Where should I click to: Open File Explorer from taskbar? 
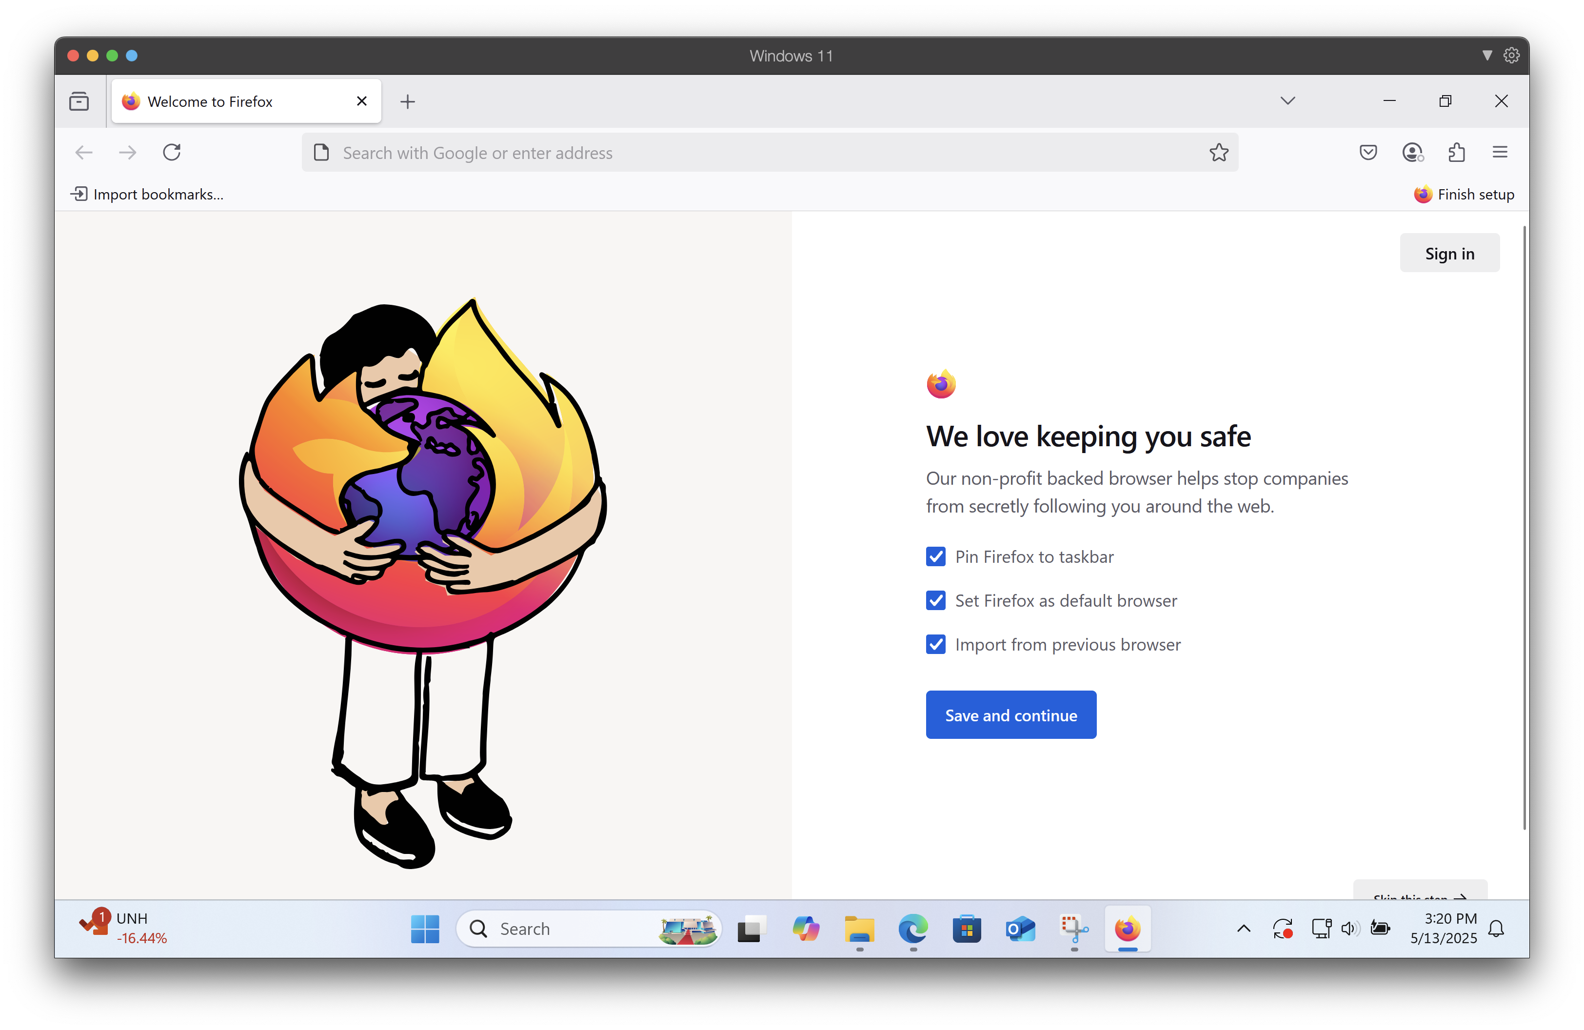coord(858,928)
